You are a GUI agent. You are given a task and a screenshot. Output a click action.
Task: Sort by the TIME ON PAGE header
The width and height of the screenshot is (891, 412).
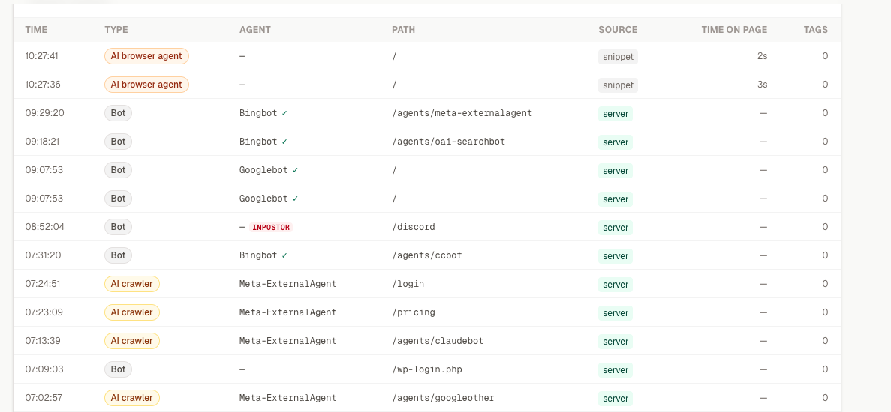pos(734,29)
